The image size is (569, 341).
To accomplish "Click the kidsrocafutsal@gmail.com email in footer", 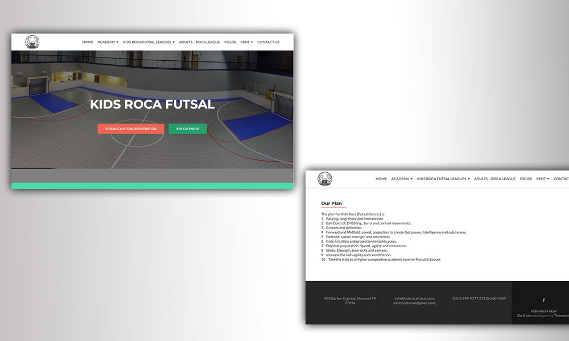I will 414,303.
